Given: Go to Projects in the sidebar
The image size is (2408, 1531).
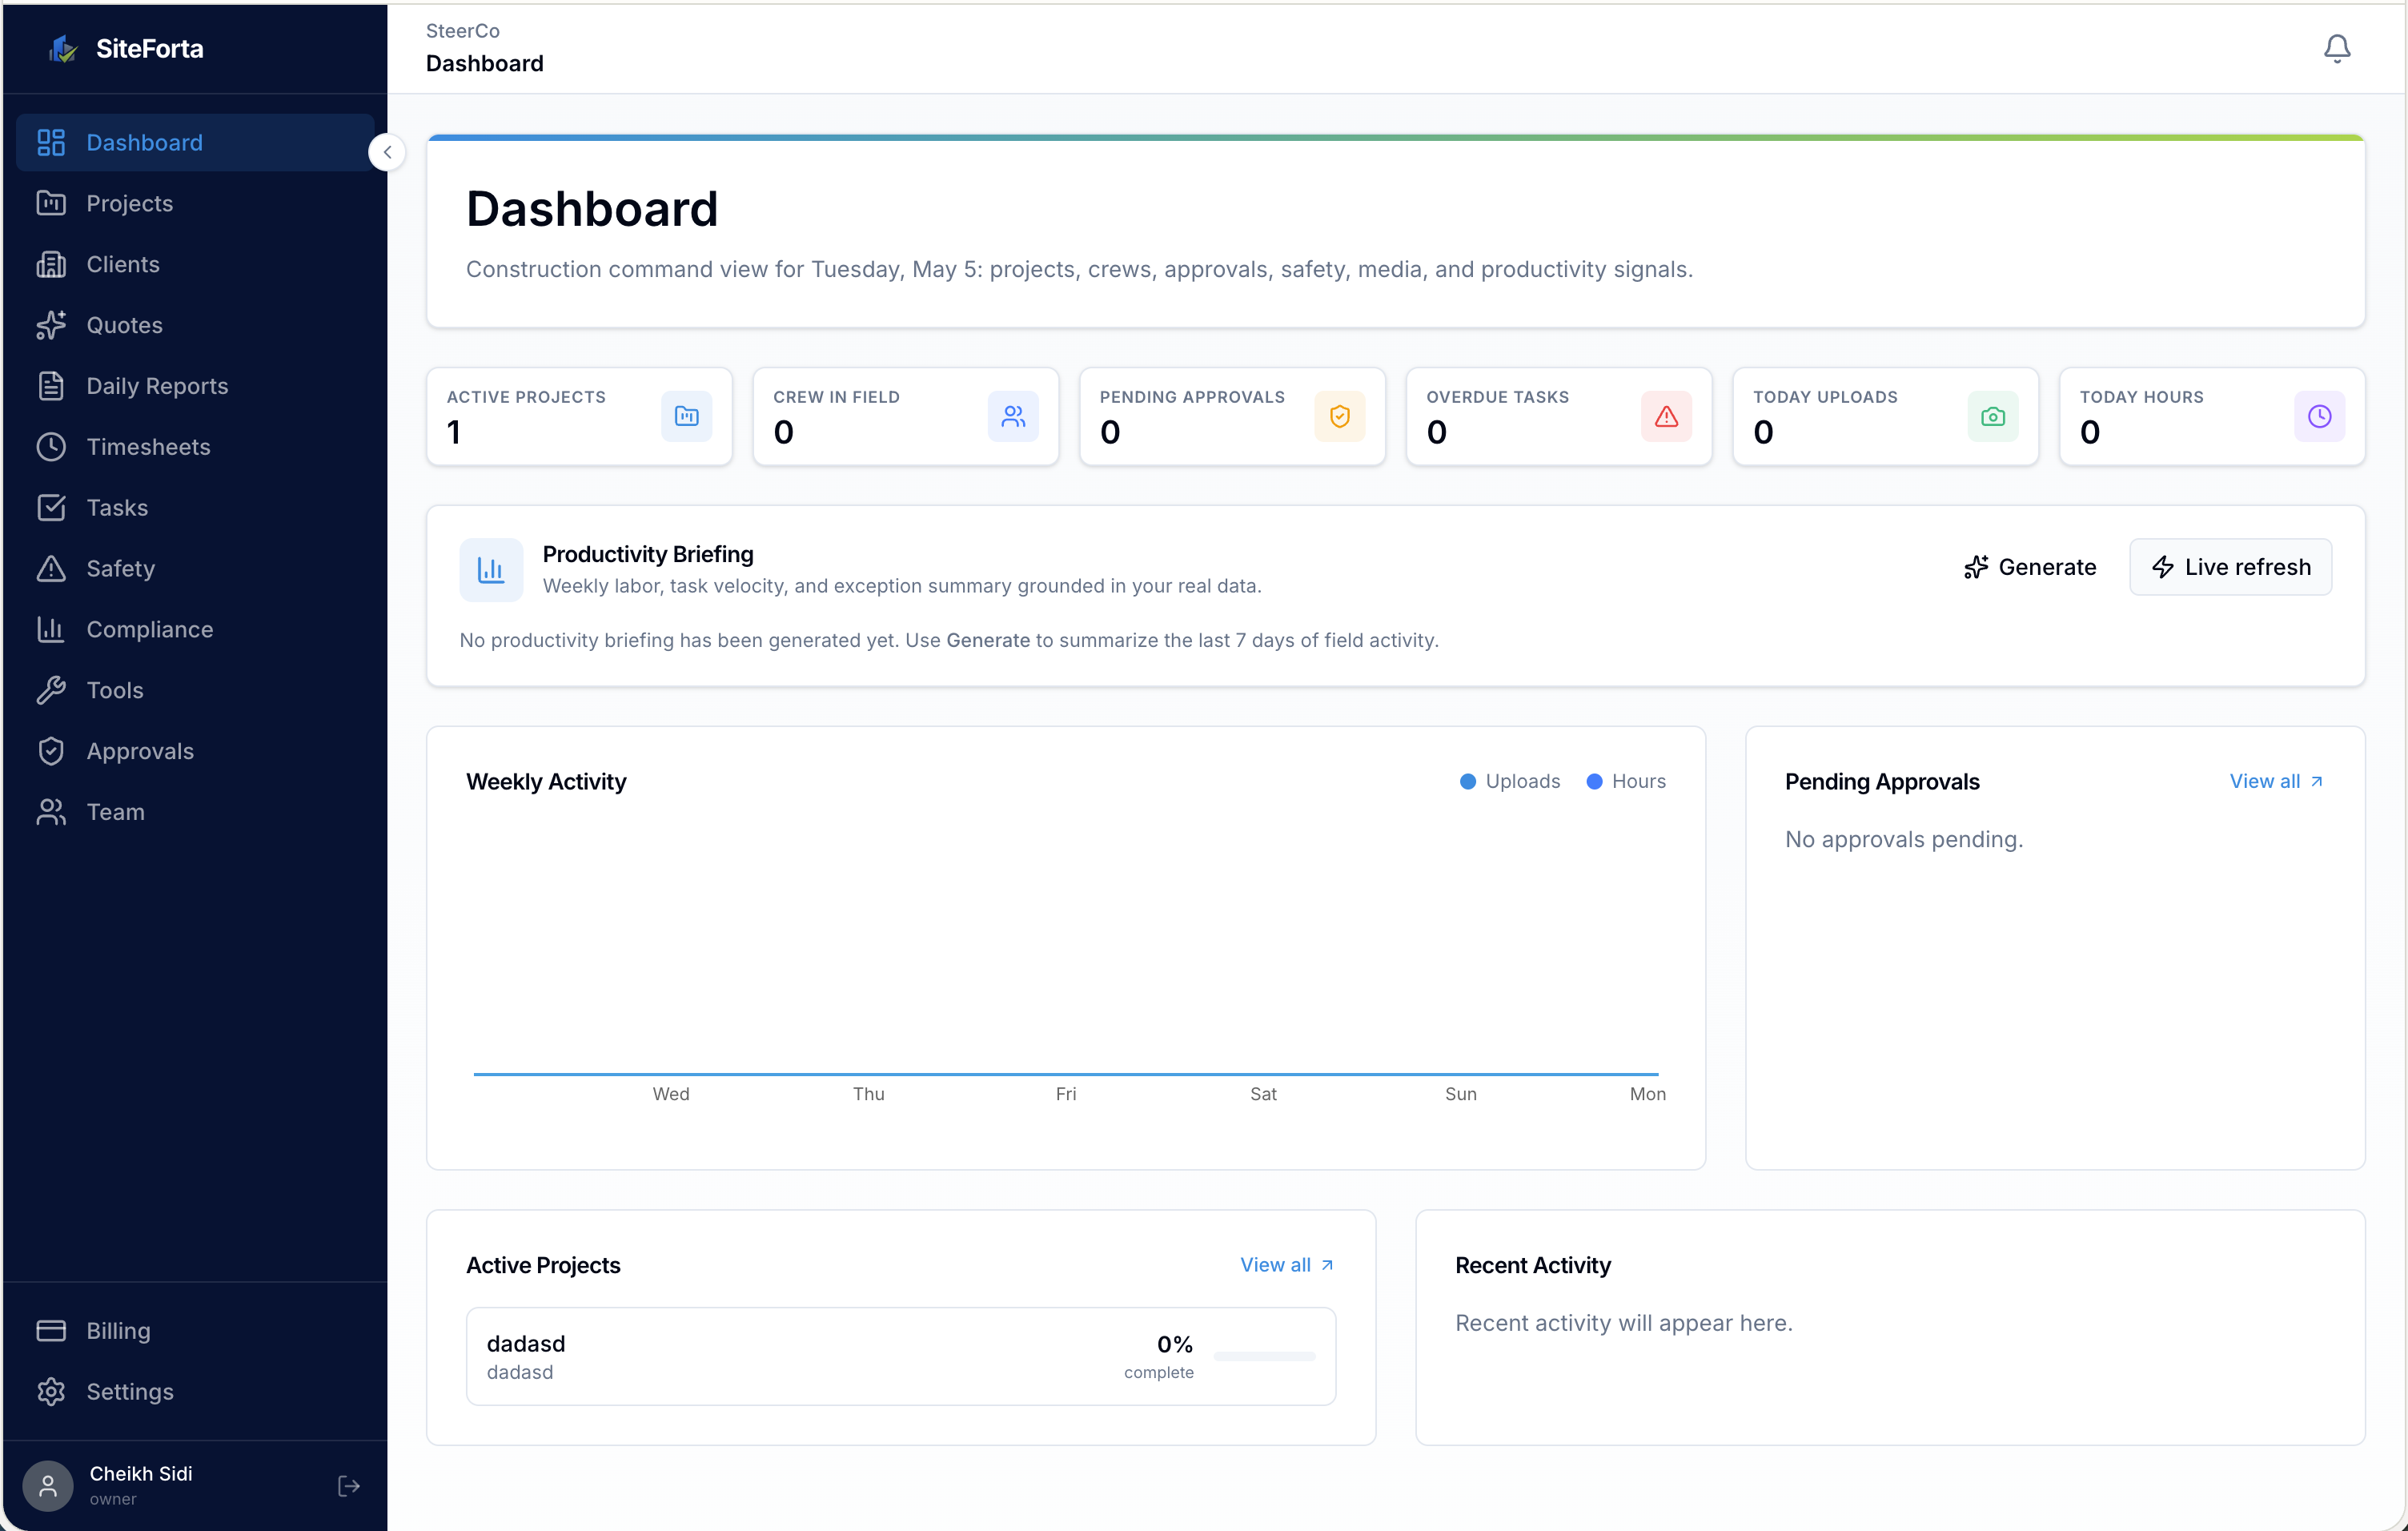Looking at the screenshot, I should (x=195, y=203).
